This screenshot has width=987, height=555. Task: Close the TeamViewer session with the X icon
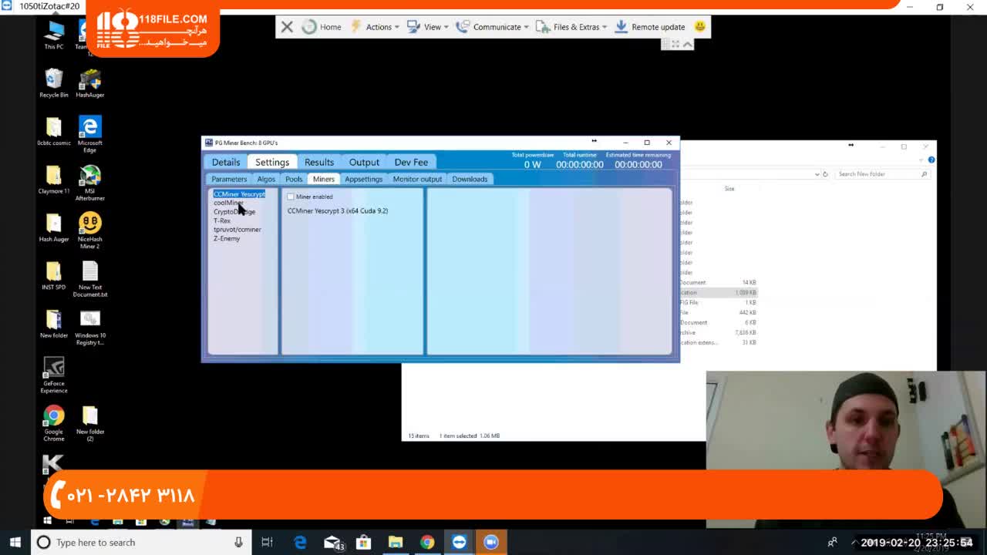pyautogui.click(x=287, y=27)
